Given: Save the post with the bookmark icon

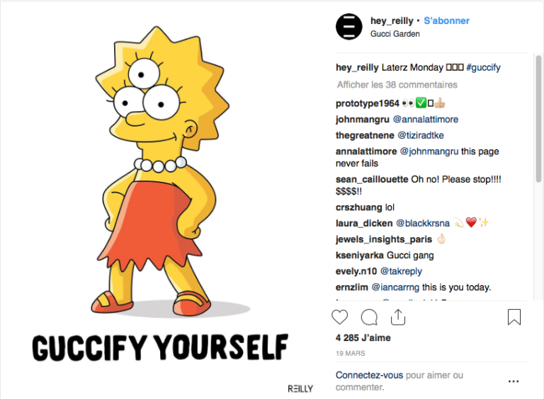Looking at the screenshot, I should (x=514, y=316).
